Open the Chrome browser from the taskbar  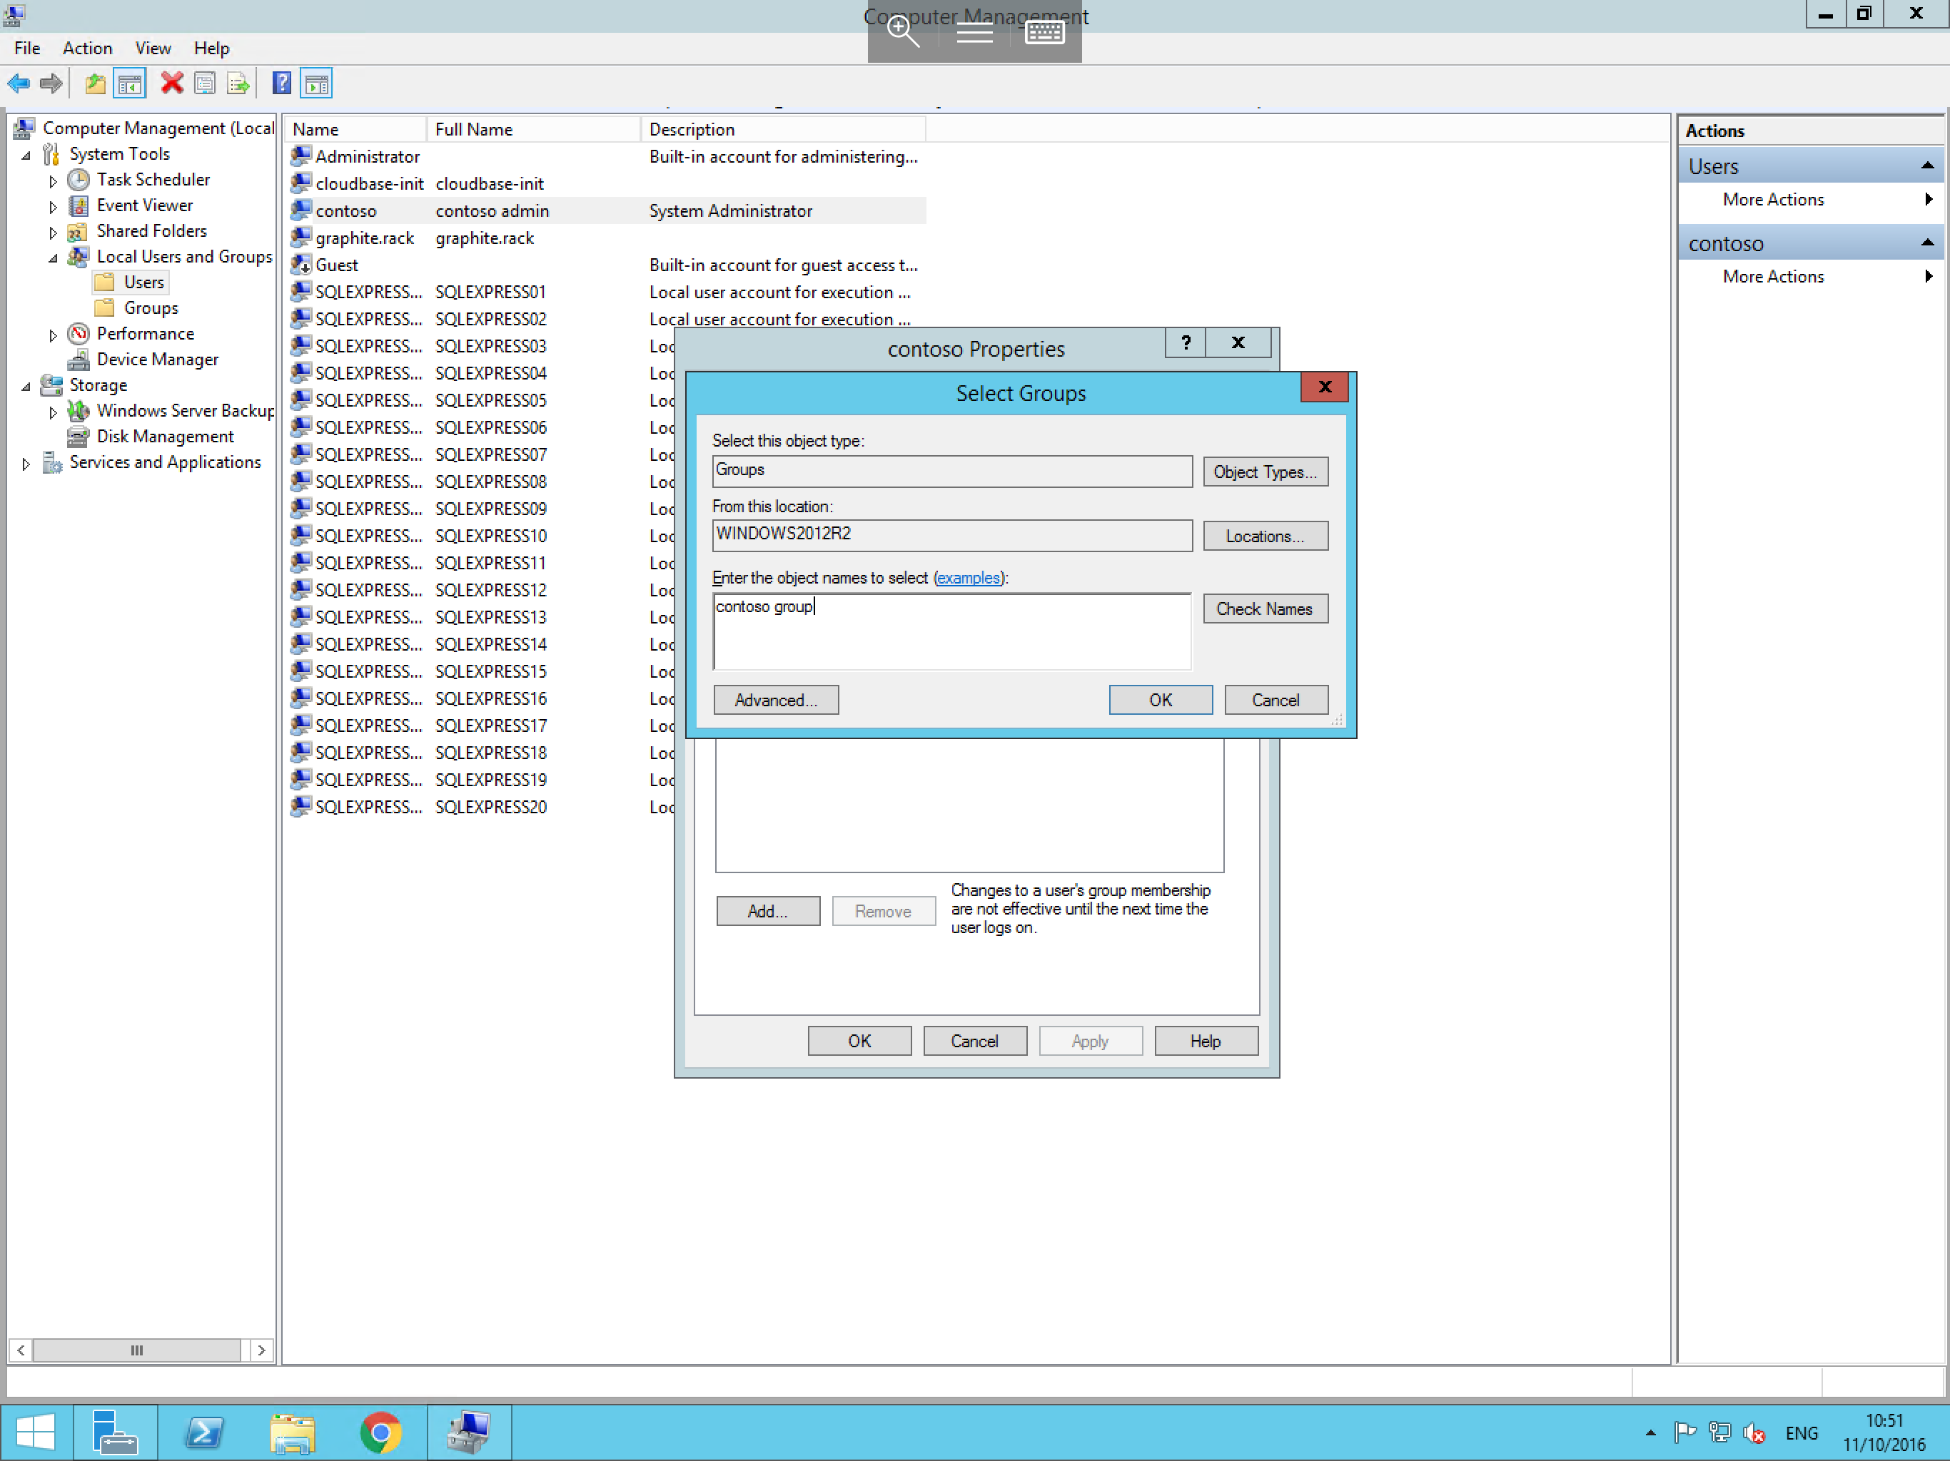[381, 1432]
